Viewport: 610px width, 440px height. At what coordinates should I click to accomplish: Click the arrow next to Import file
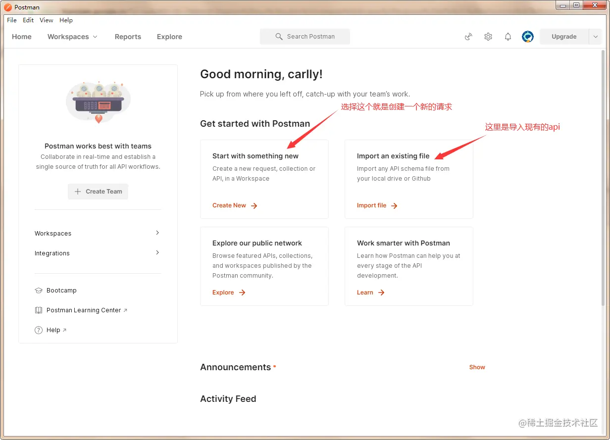tap(394, 206)
